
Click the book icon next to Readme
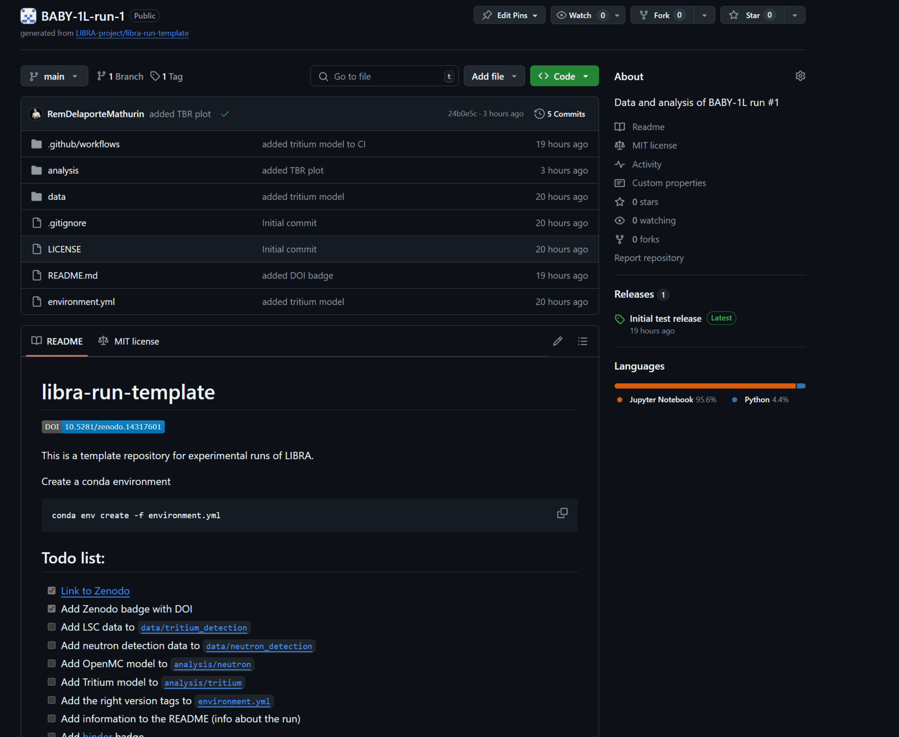click(x=620, y=127)
